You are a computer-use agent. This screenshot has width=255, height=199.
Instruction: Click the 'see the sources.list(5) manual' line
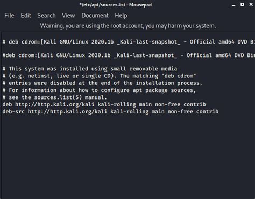click(55, 97)
